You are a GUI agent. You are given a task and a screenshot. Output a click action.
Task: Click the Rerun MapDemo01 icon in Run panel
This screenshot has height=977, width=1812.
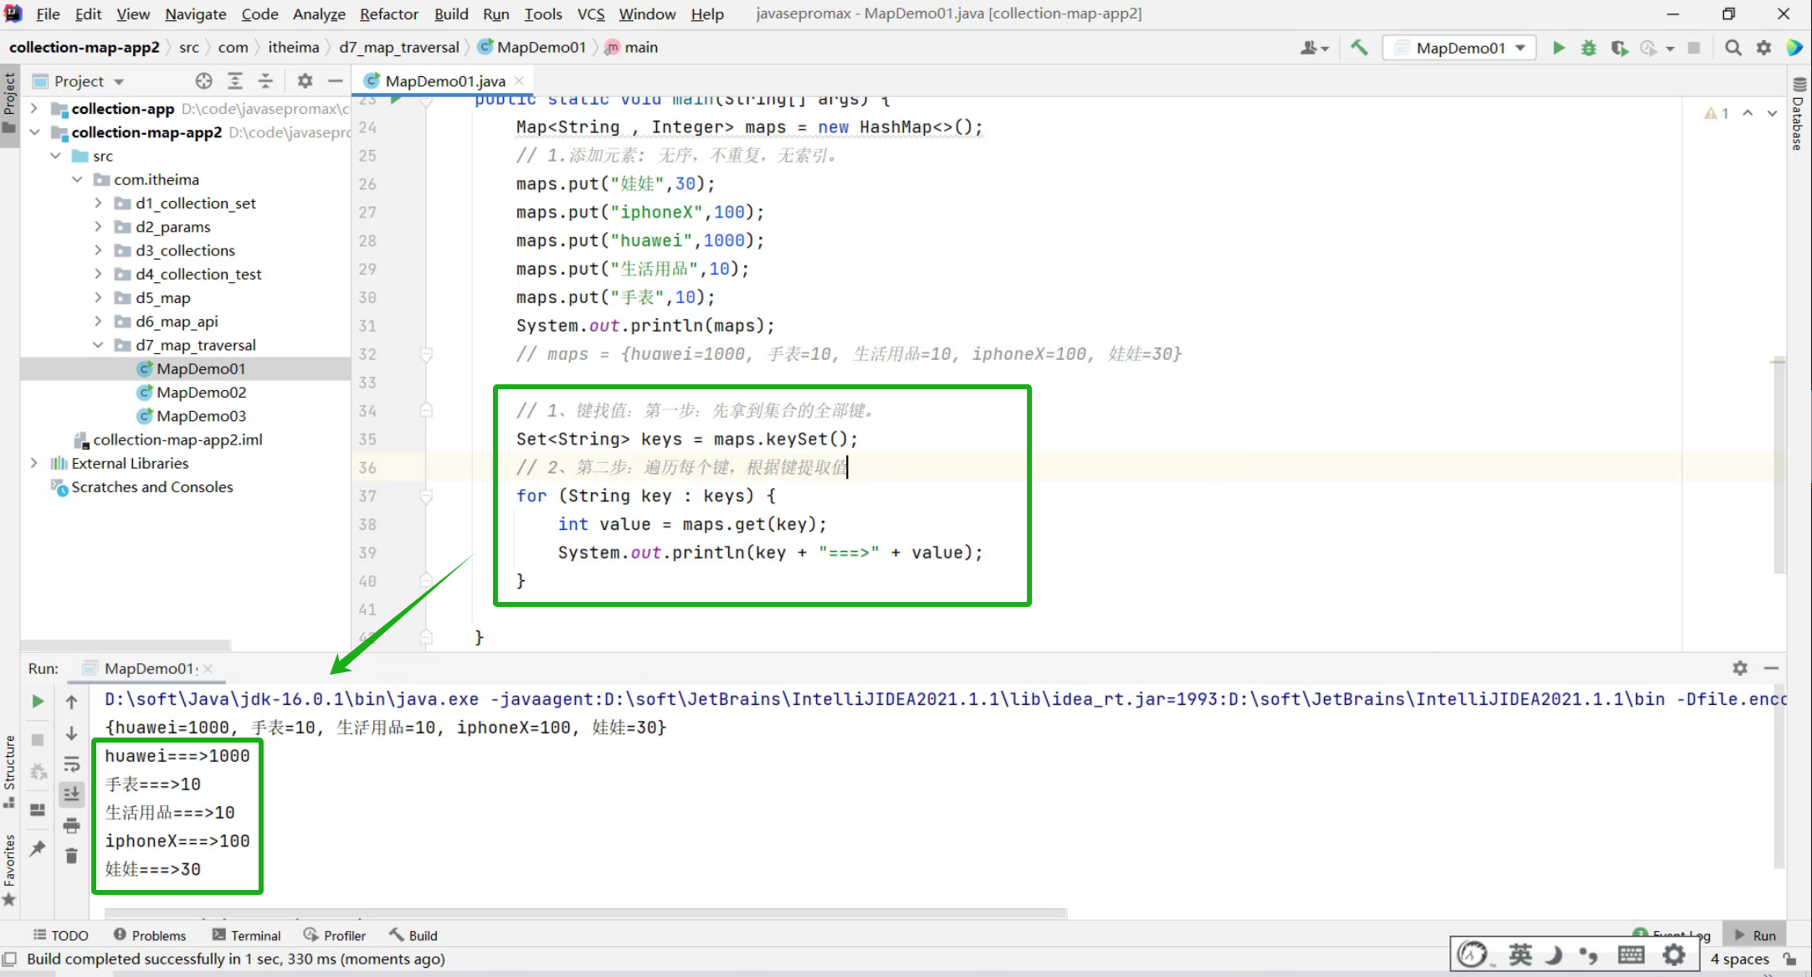pos(38,702)
